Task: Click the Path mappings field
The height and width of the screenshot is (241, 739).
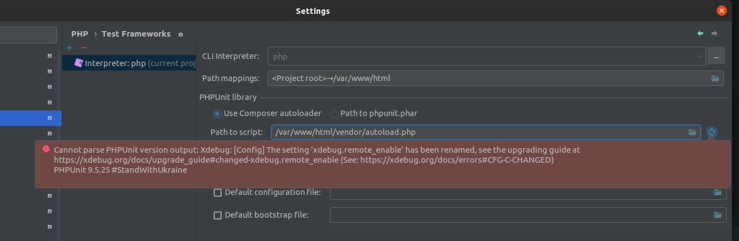Action: (x=489, y=78)
